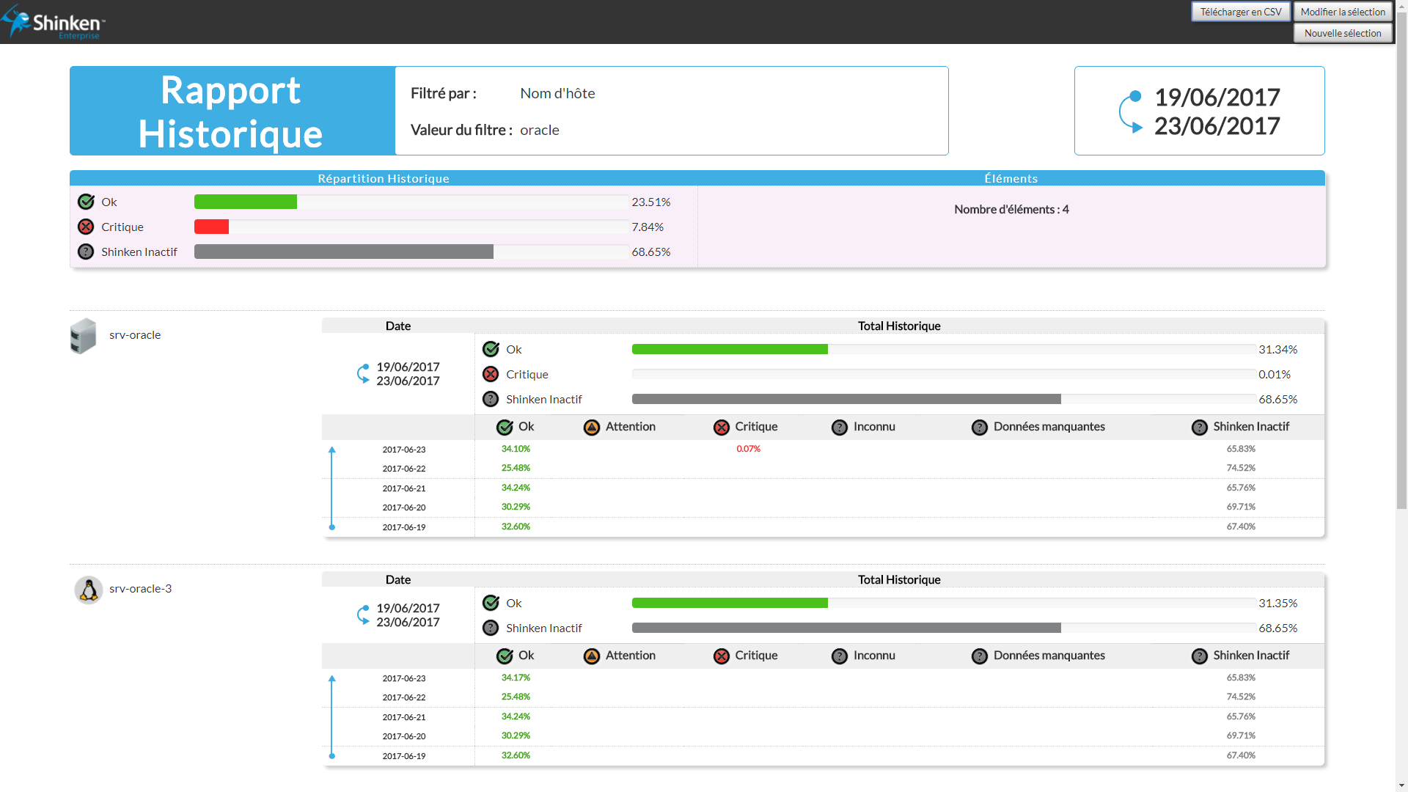Click the Ok checkmark icon in Répartition Historique
This screenshot has width=1408, height=792.
86,202
